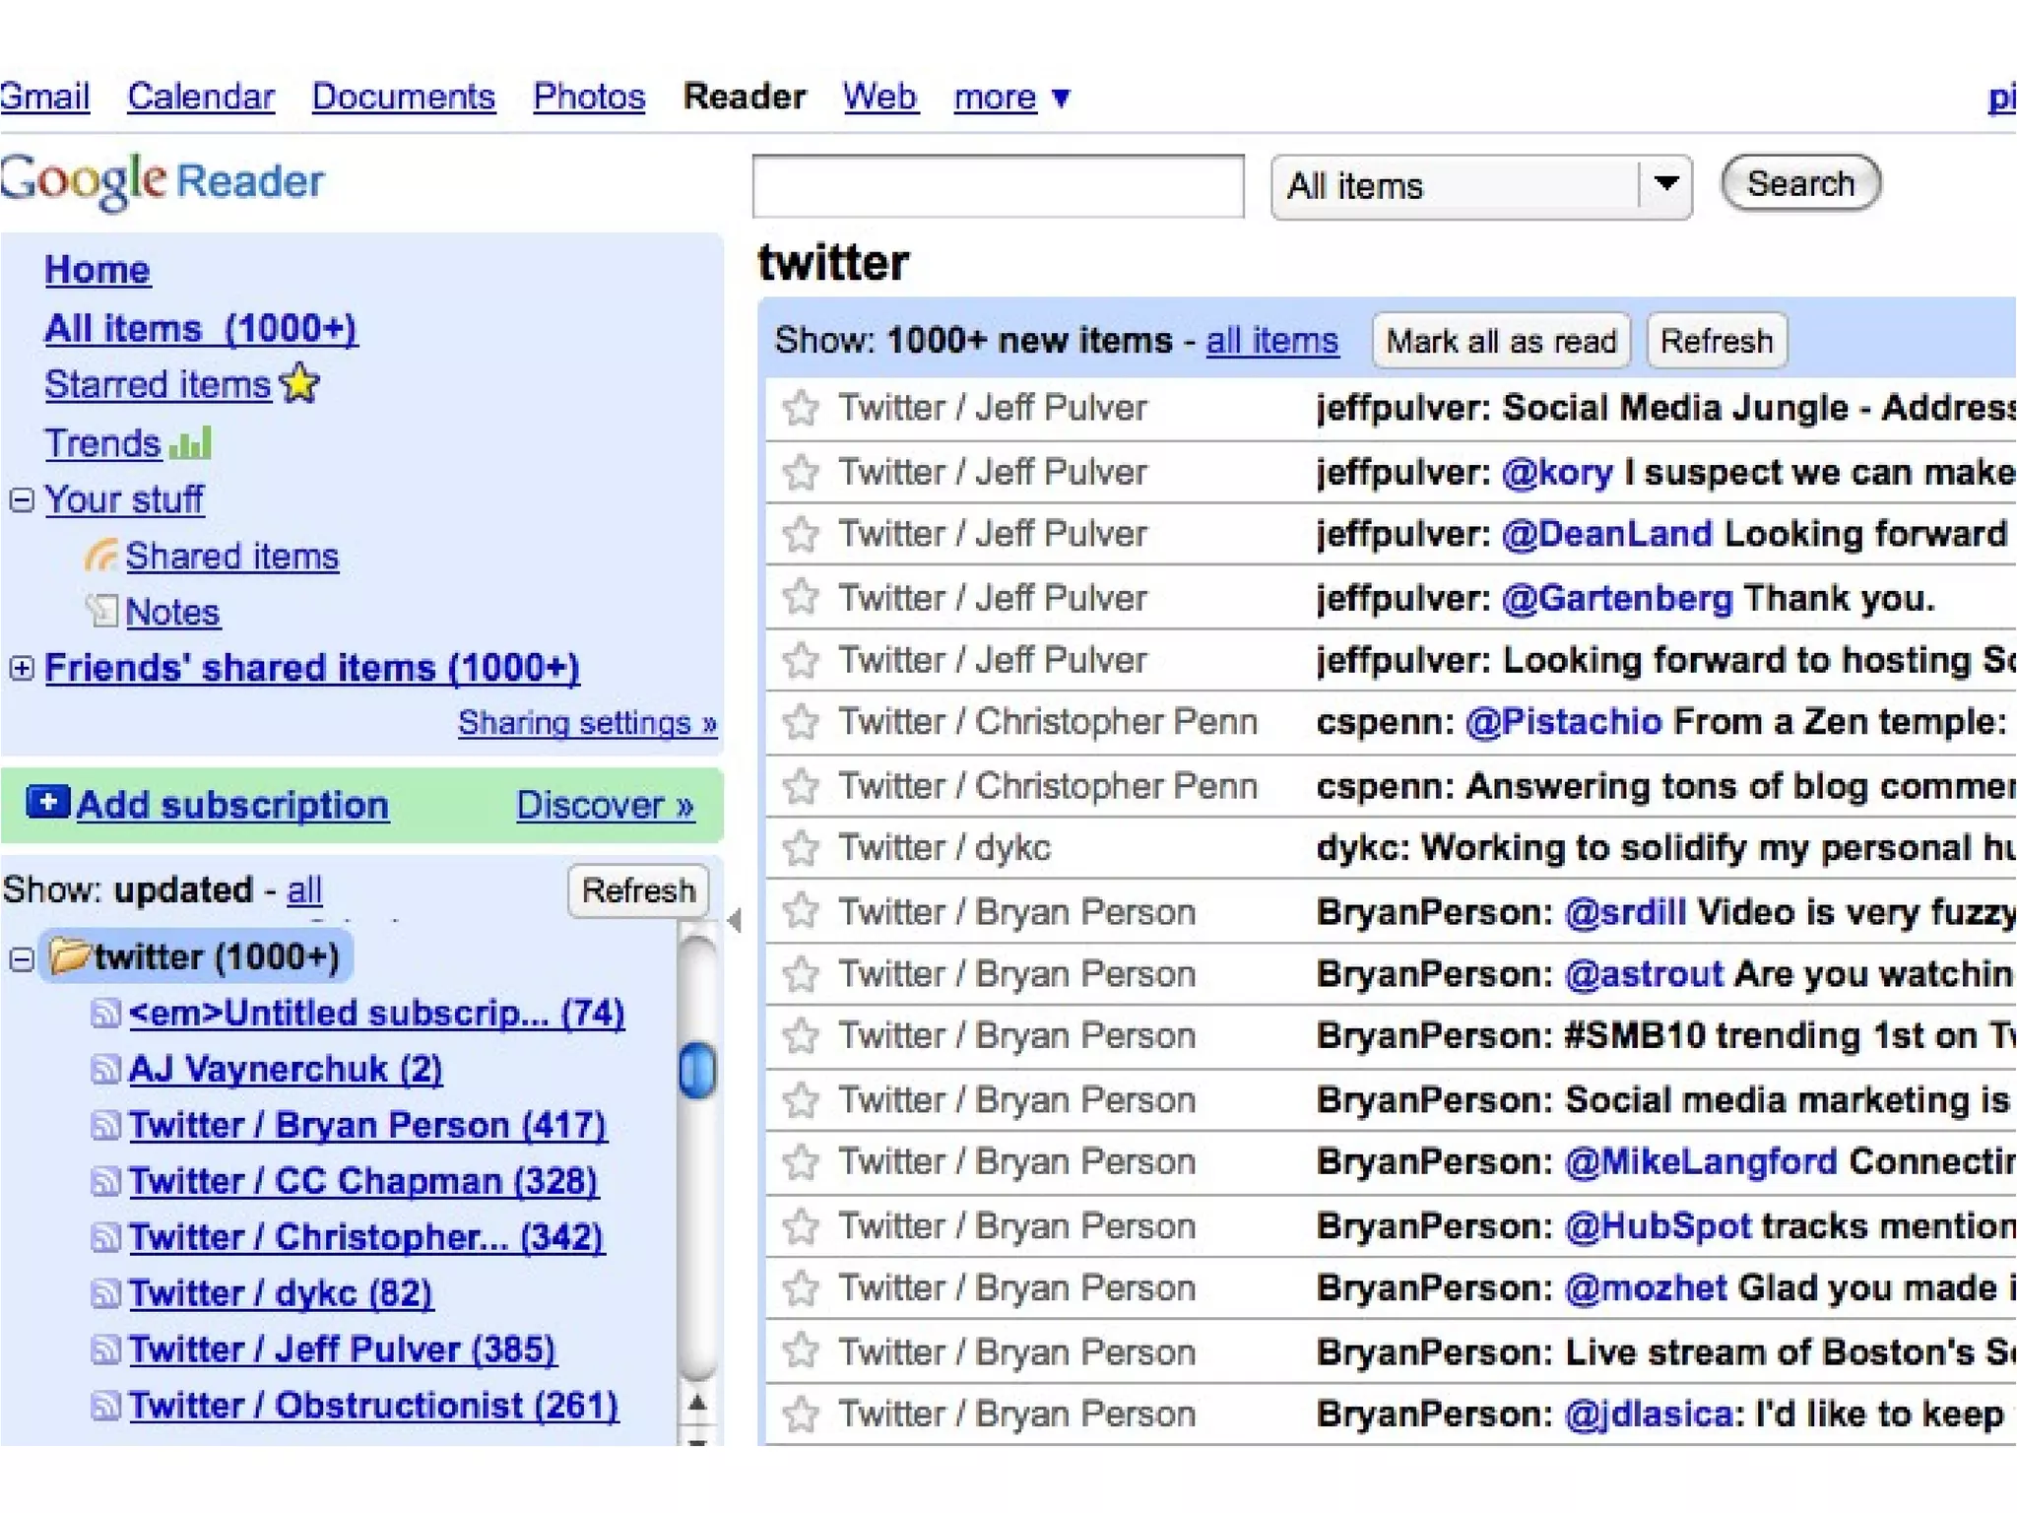Image resolution: width=2017 pixels, height=1513 pixels.
Task: Click the subscriptions scrollbar thumb
Action: (697, 1071)
